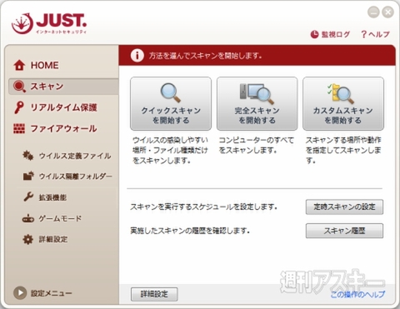400x309 pixels.
Task: Open ヘルプ link at top
Action: tap(376, 34)
